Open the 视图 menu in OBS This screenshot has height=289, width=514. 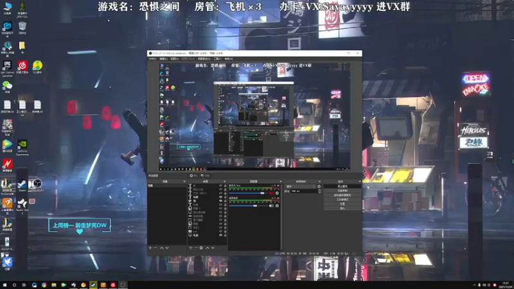[175, 59]
